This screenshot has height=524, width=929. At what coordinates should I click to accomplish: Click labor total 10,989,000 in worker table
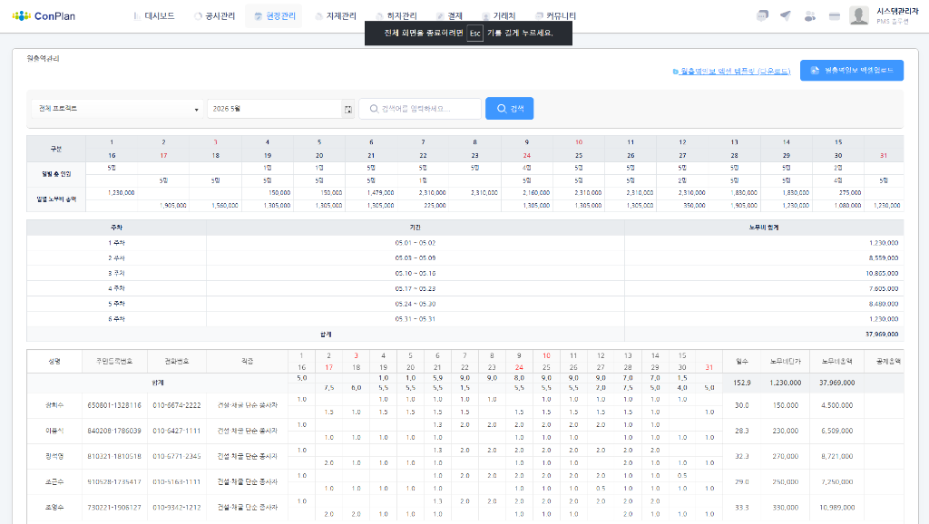[x=837, y=508]
